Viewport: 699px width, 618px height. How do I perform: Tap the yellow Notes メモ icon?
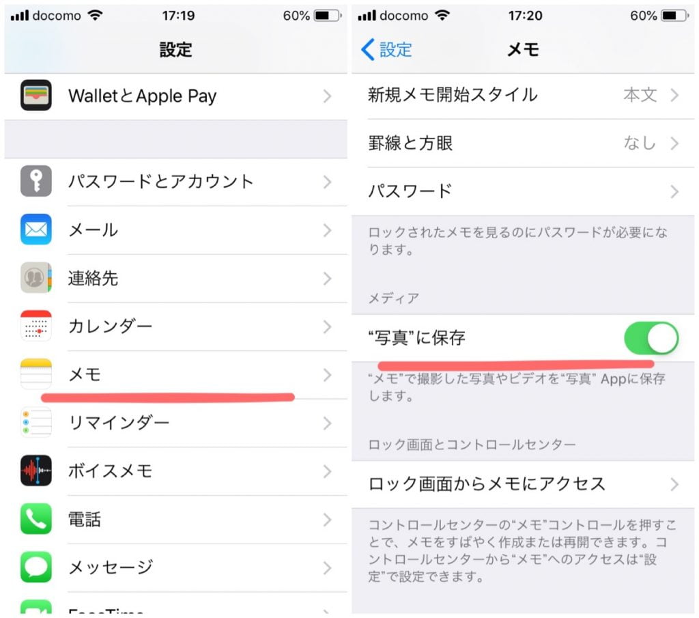[x=35, y=374]
